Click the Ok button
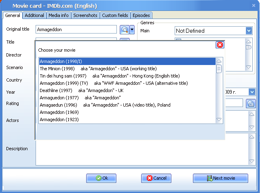Image resolution: width=260 pixels, height=193 pixels. [x=101, y=178]
